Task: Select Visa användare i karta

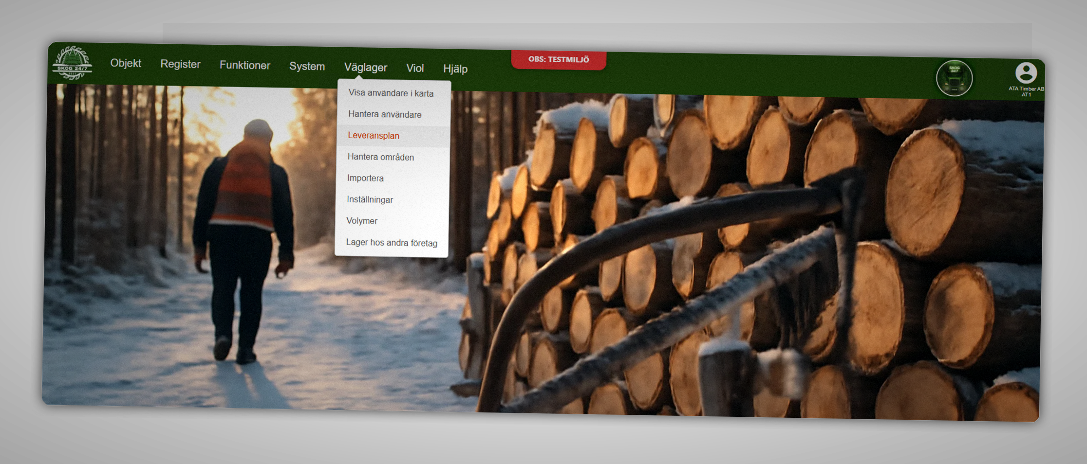Action: click(391, 93)
